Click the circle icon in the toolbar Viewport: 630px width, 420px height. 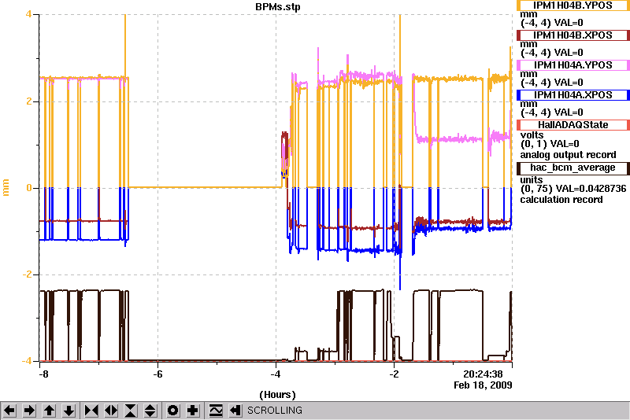point(173,411)
